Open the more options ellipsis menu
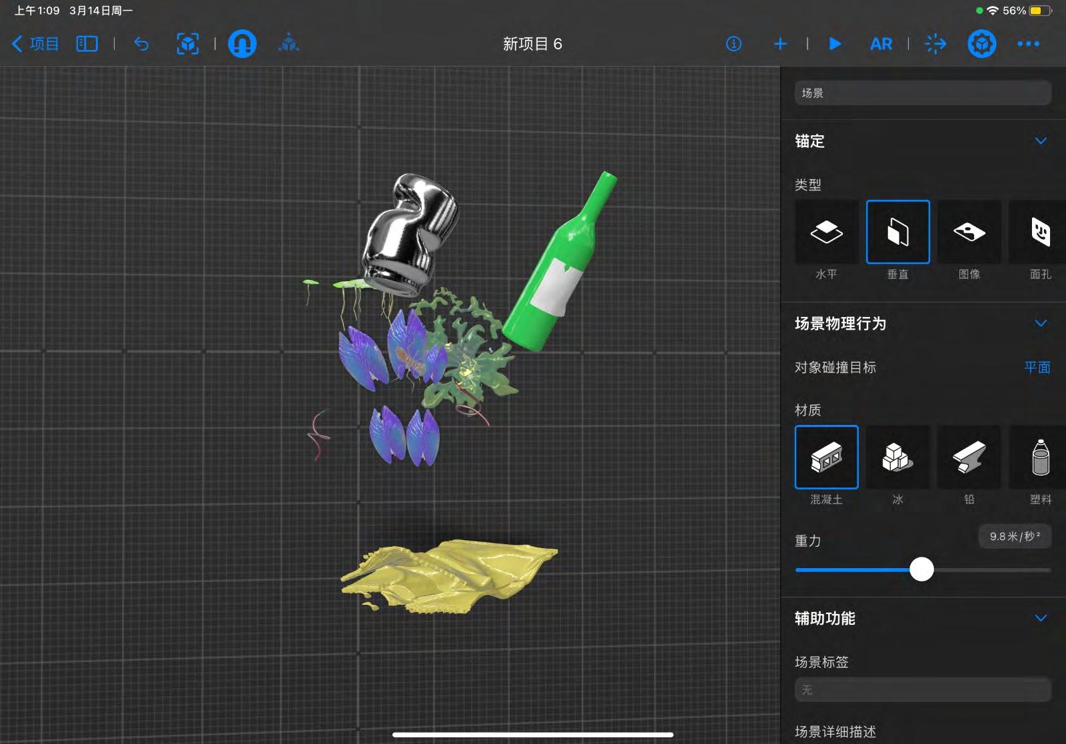The height and width of the screenshot is (744, 1066). 1028,44
